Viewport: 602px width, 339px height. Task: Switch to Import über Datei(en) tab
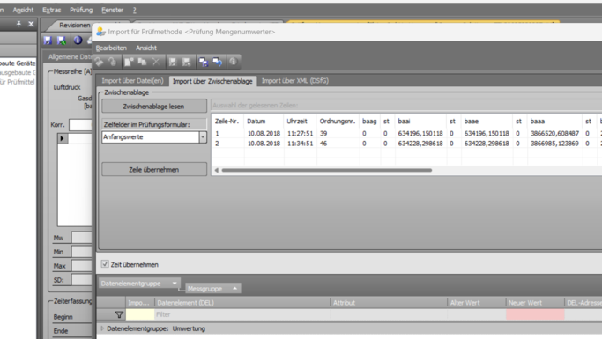[x=132, y=81]
